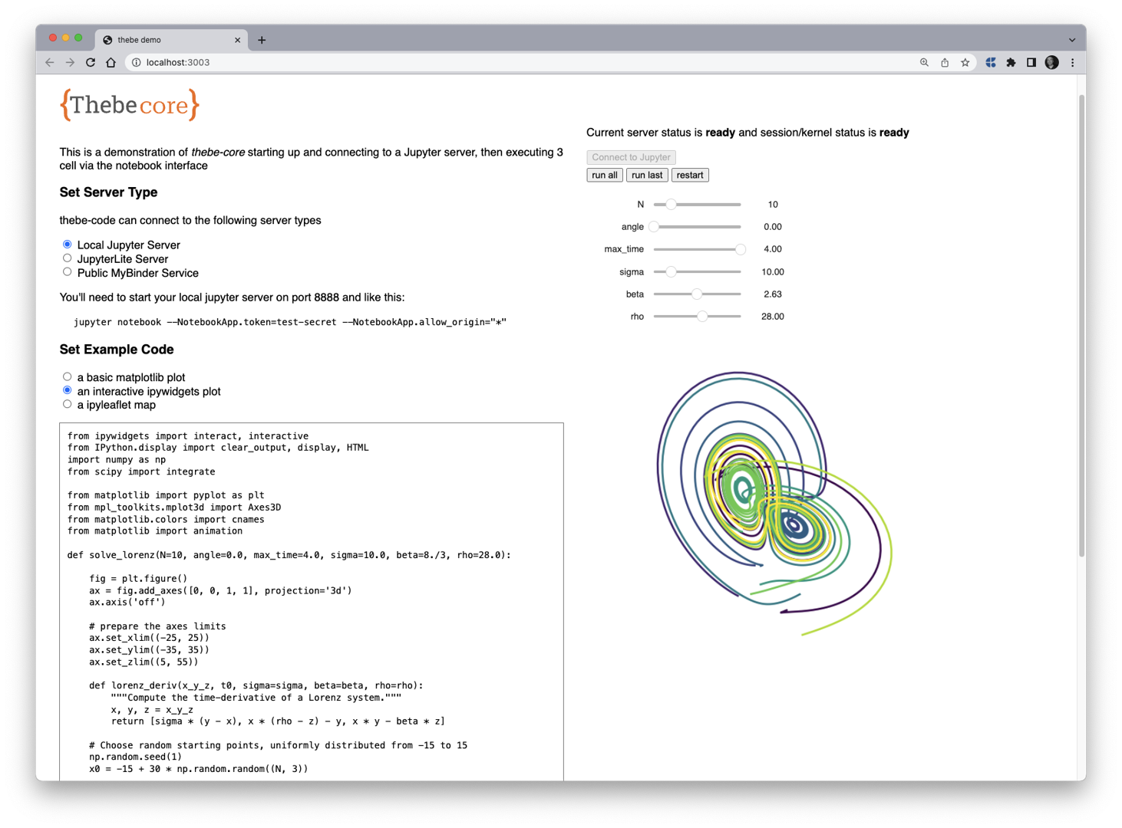Click the jupyter notebook command text
1122x828 pixels.
click(x=290, y=322)
